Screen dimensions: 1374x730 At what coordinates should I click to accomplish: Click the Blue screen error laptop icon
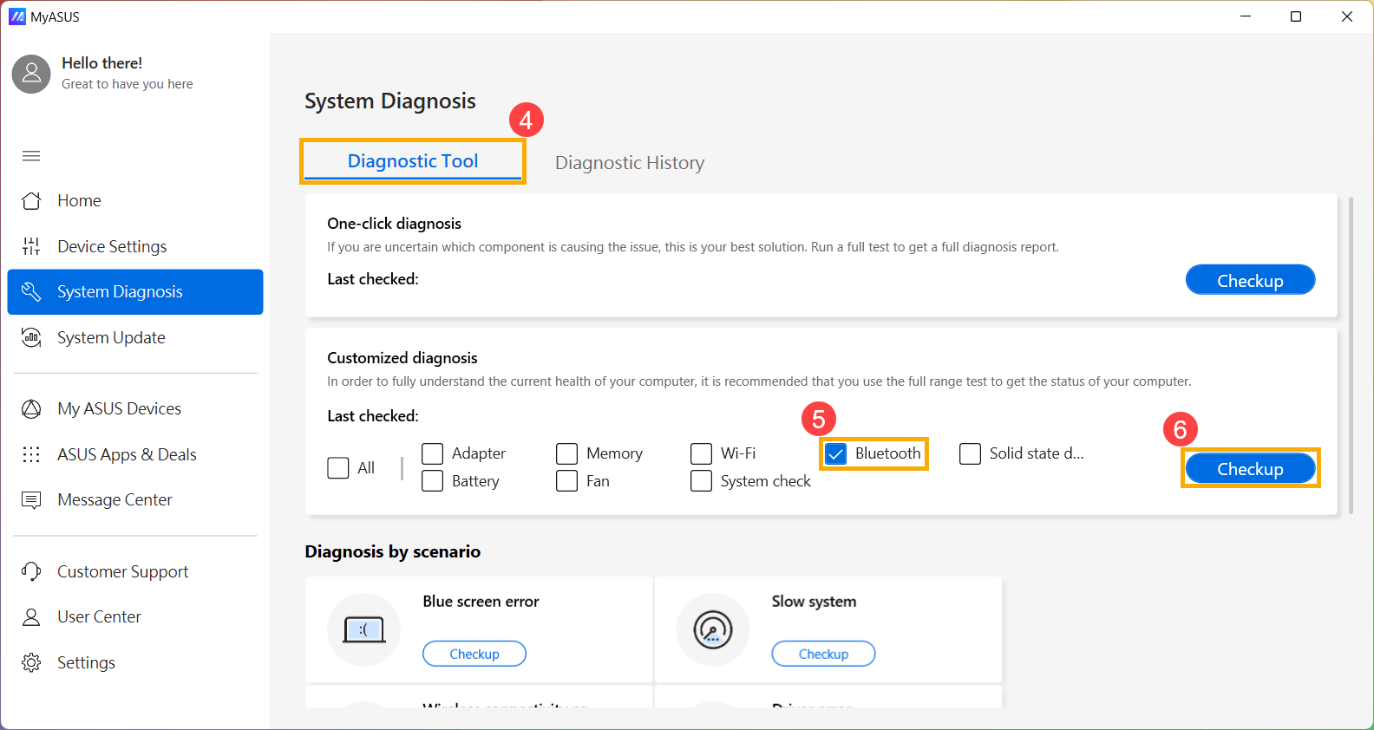tap(363, 629)
